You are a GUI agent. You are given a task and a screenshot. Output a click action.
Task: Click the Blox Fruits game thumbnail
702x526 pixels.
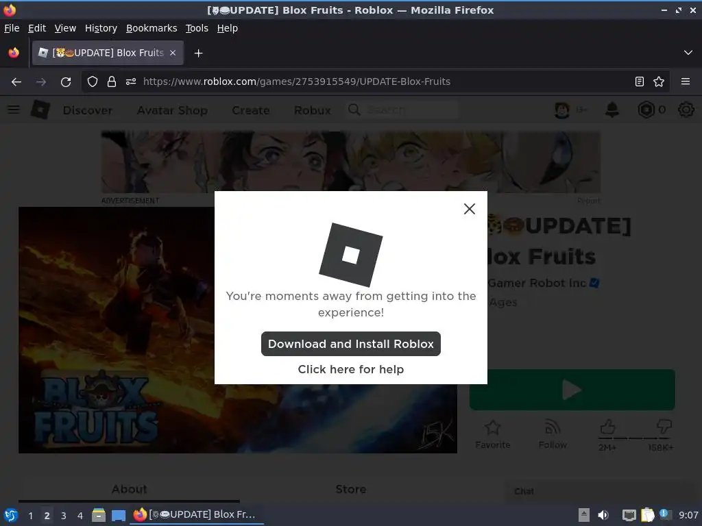pyautogui.click(x=238, y=329)
